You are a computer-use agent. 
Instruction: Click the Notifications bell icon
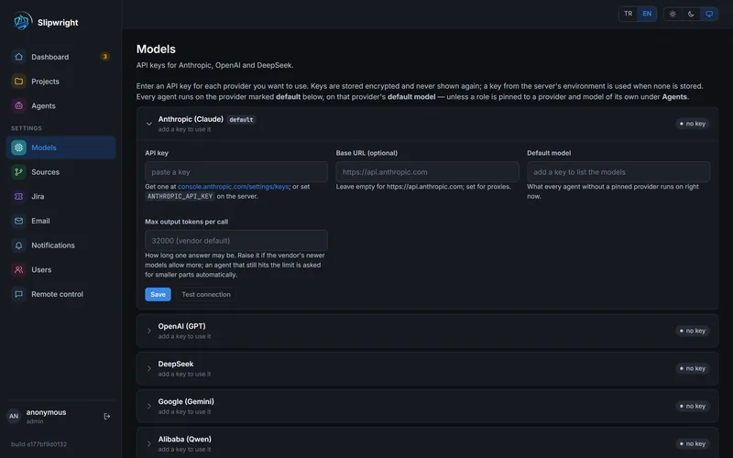18,245
